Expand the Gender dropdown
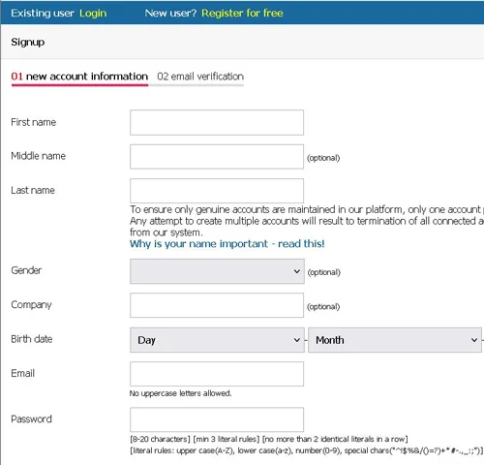 217,271
